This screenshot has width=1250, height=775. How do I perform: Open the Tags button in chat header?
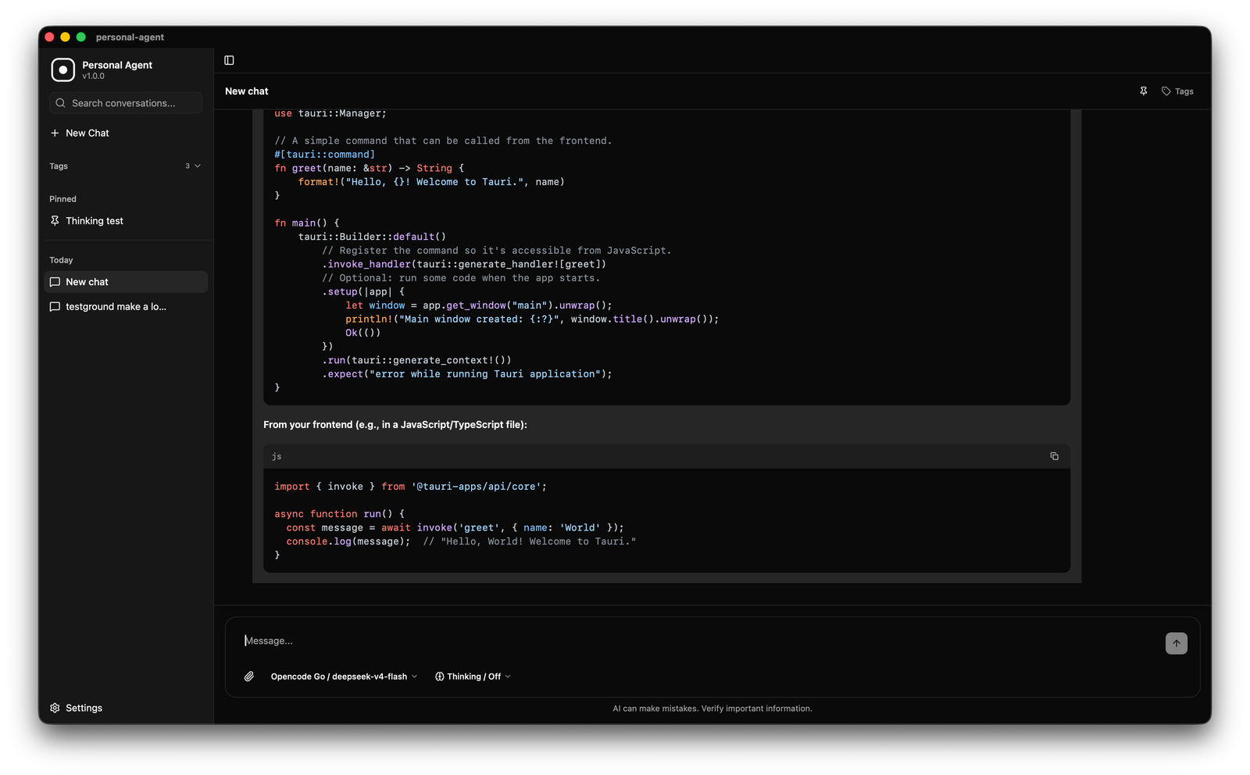tap(1177, 91)
